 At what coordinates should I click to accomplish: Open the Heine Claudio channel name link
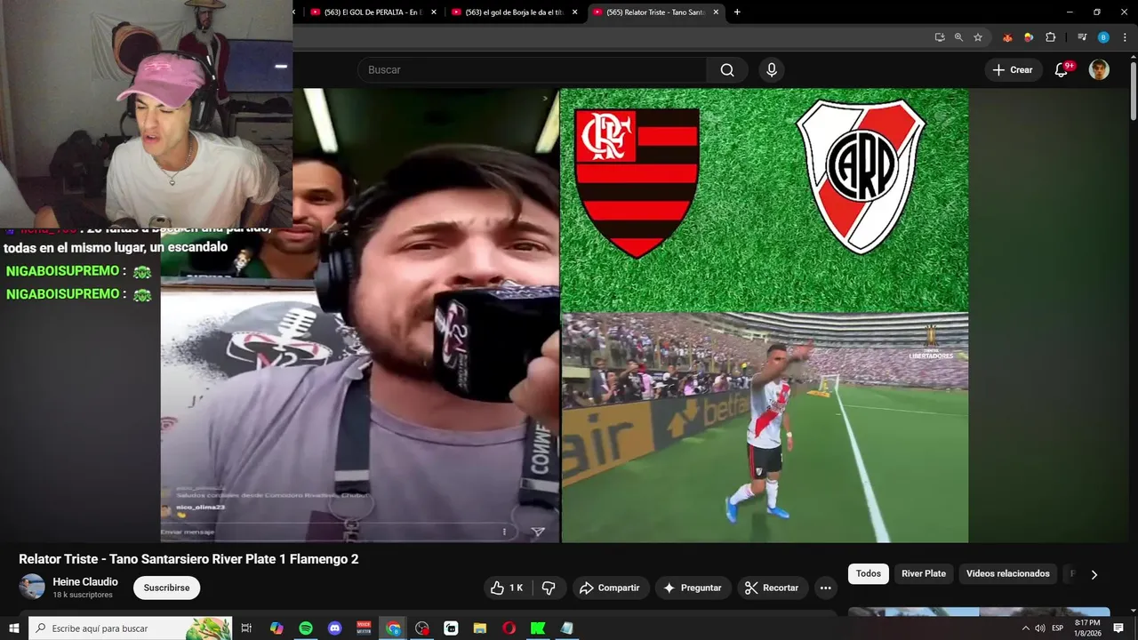85,582
